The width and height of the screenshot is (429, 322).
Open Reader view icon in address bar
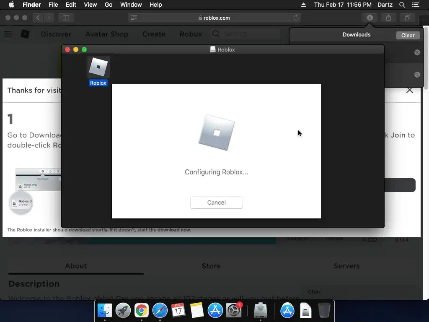(x=134, y=18)
